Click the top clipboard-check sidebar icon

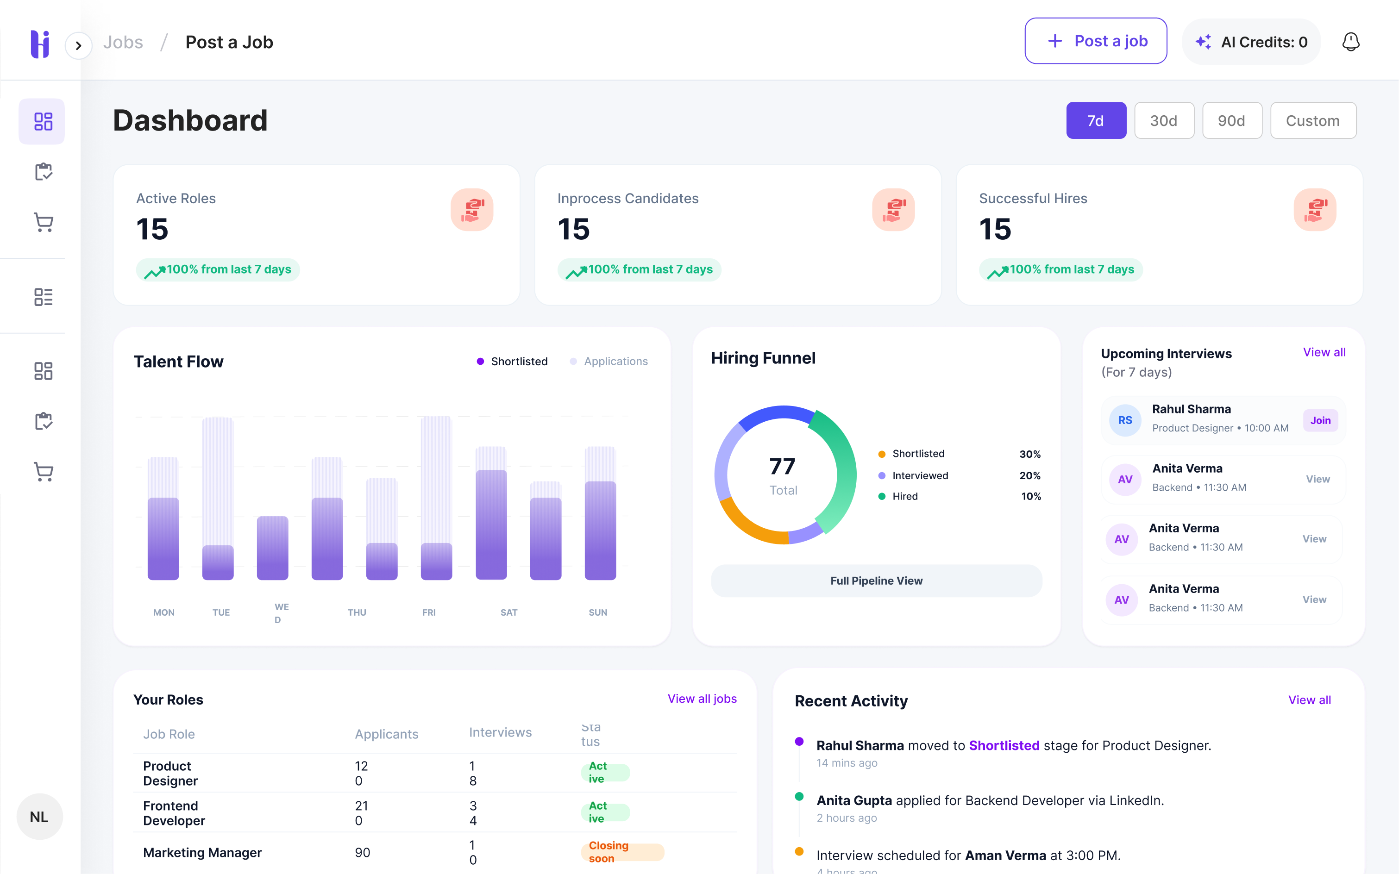pos(44,172)
